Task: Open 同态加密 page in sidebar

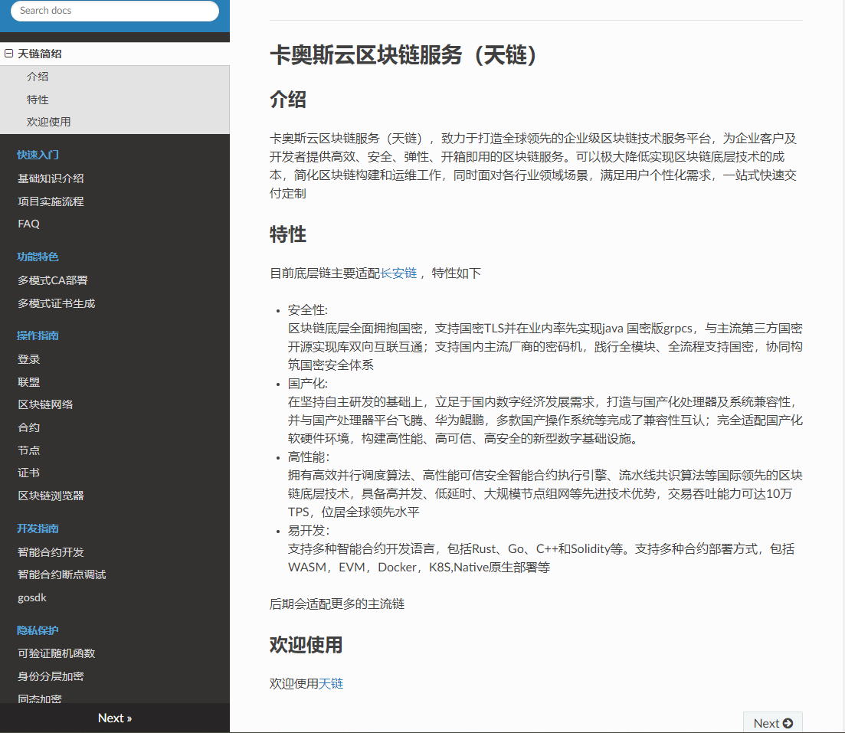Action: point(40,699)
